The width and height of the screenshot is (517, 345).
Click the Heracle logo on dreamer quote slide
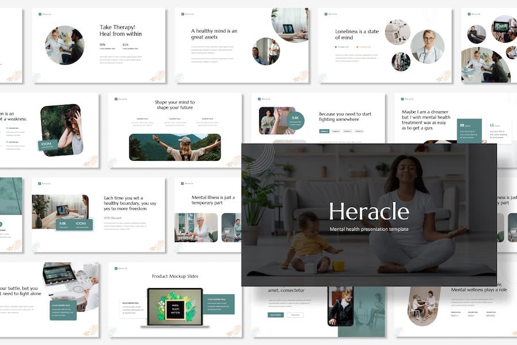tap(407, 99)
